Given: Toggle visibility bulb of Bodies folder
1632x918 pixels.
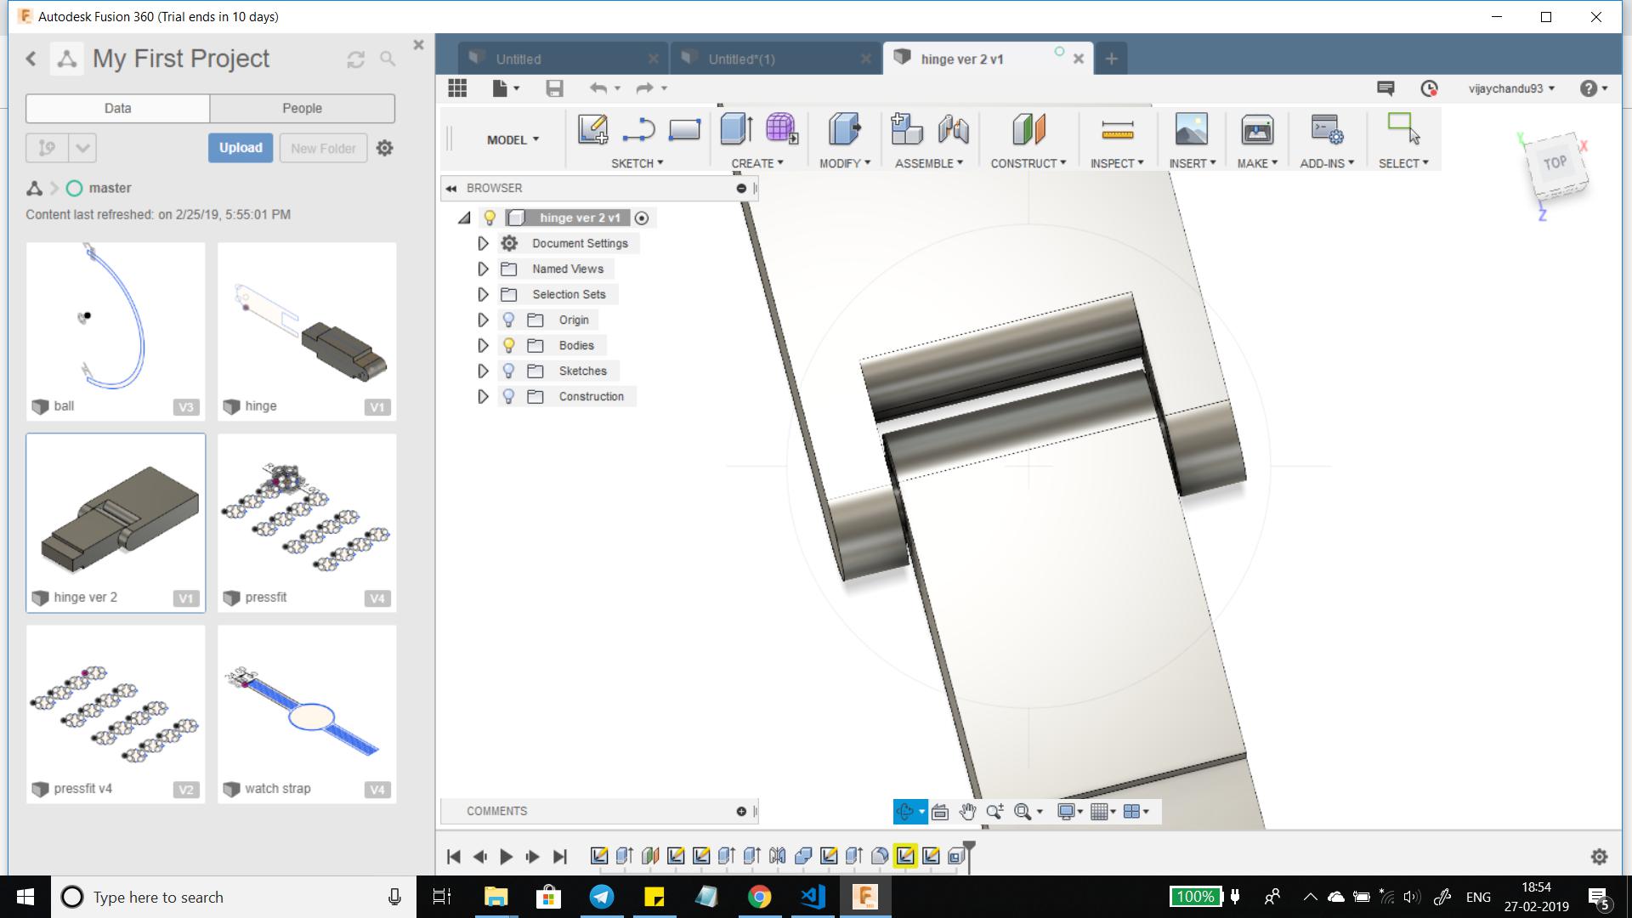Looking at the screenshot, I should pyautogui.click(x=508, y=345).
